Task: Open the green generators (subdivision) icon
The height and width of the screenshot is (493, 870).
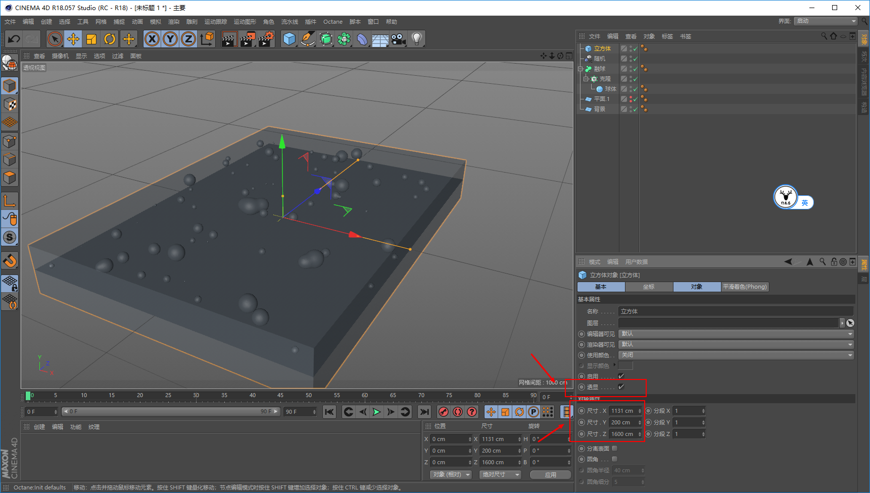Action: tap(326, 39)
